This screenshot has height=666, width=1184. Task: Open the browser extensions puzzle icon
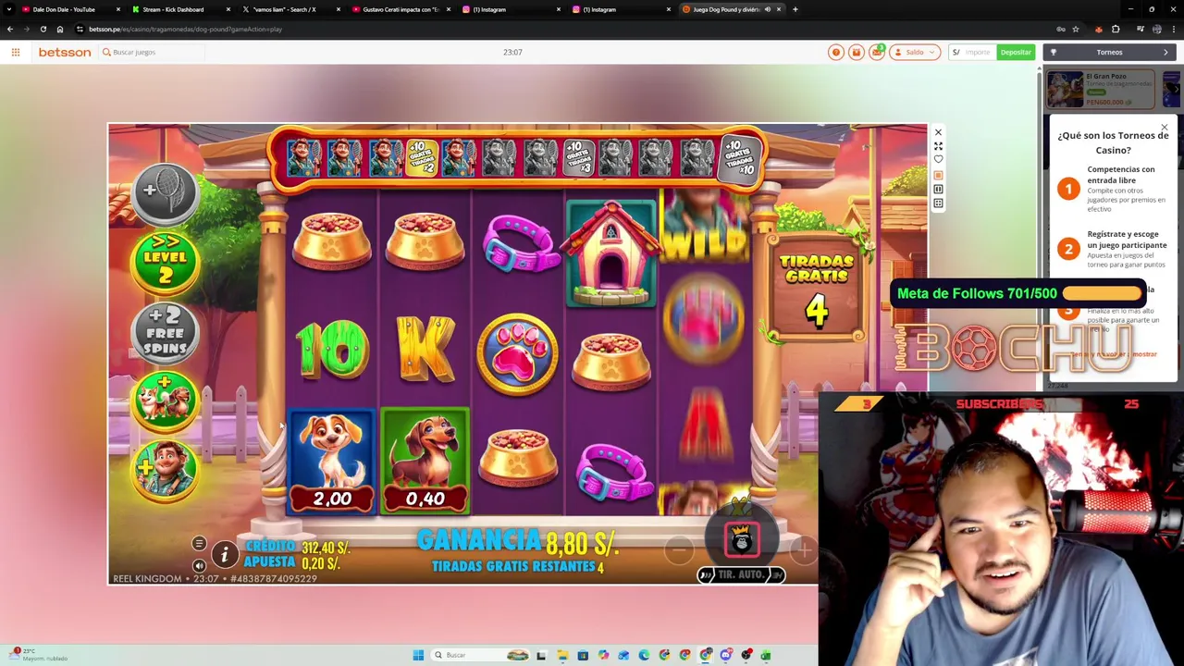click(x=1116, y=29)
